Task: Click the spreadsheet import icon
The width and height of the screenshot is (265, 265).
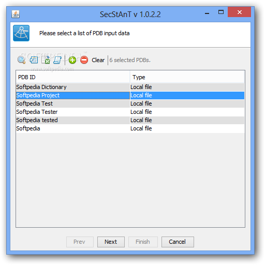Action: pyautogui.click(x=46, y=60)
